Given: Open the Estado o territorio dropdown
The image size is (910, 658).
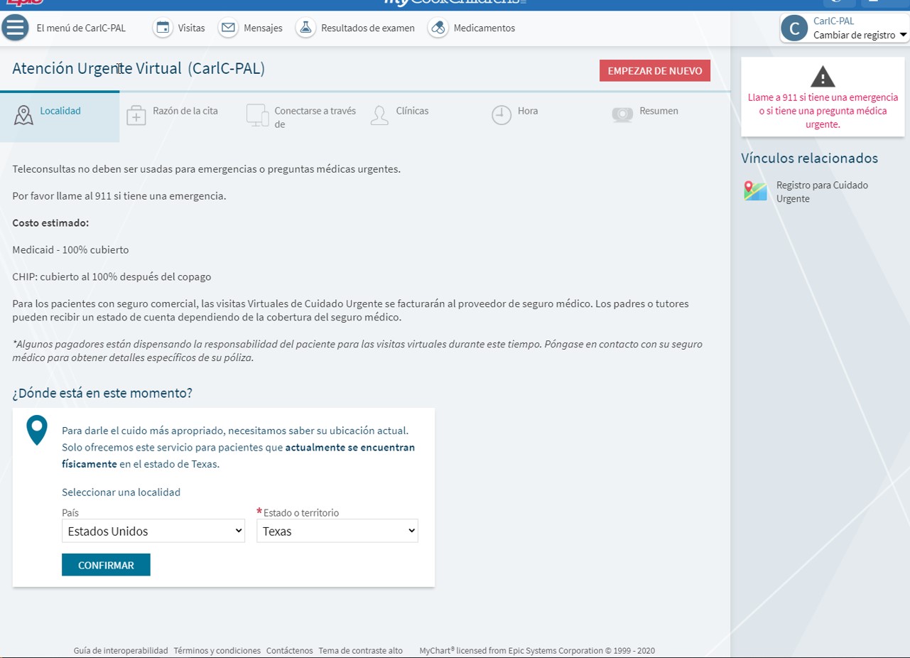Looking at the screenshot, I should click(x=337, y=531).
